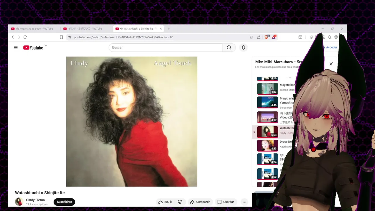Play Mayonaka video thumbnail 4:53
Image resolution: width=375 pixels, height=211 pixels.
[267, 89]
